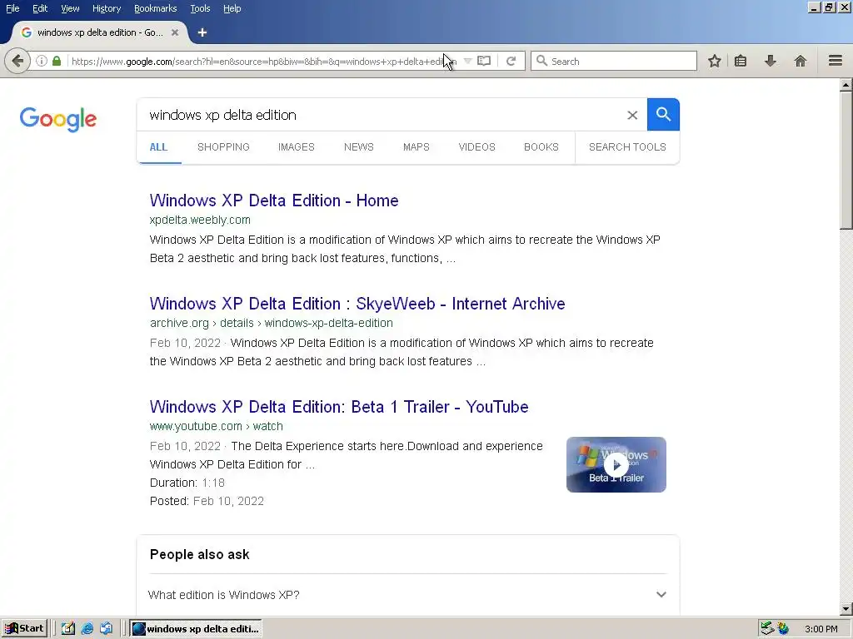Click the xpdelta.weebly.com URL text
Viewport: 853px width, 639px height.
tap(200, 220)
